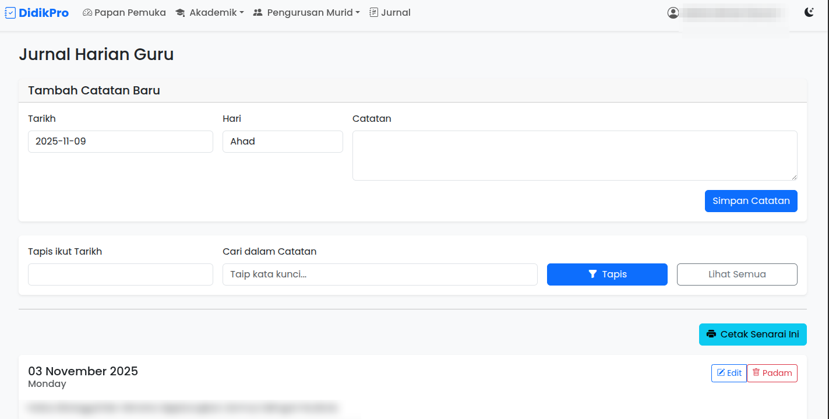The height and width of the screenshot is (419, 829).
Task: Click the printer icon on Cetak Senarai Ini
Action: [x=711, y=335]
